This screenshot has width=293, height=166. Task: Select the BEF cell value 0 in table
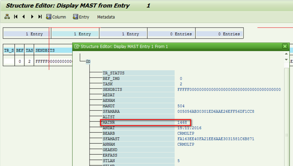click(20, 61)
